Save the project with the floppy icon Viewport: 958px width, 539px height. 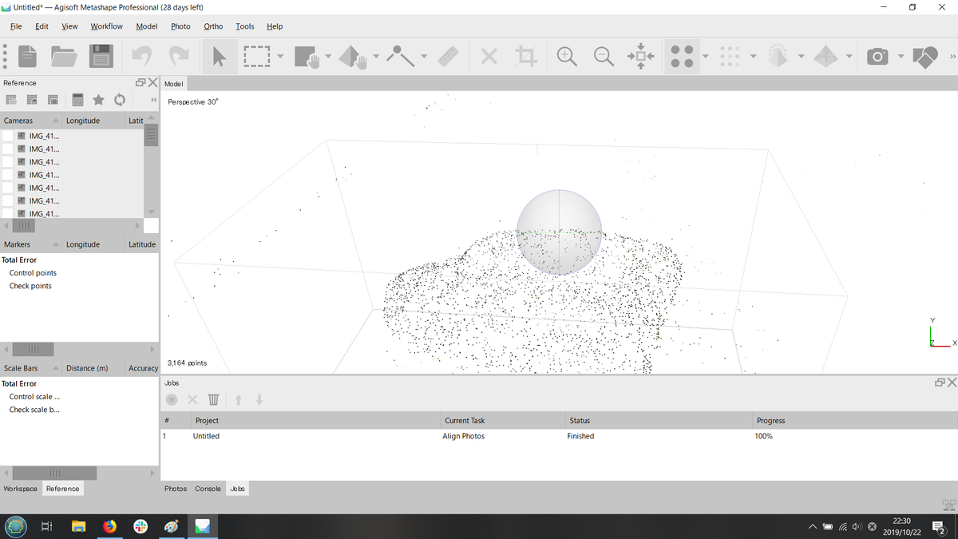(x=101, y=56)
